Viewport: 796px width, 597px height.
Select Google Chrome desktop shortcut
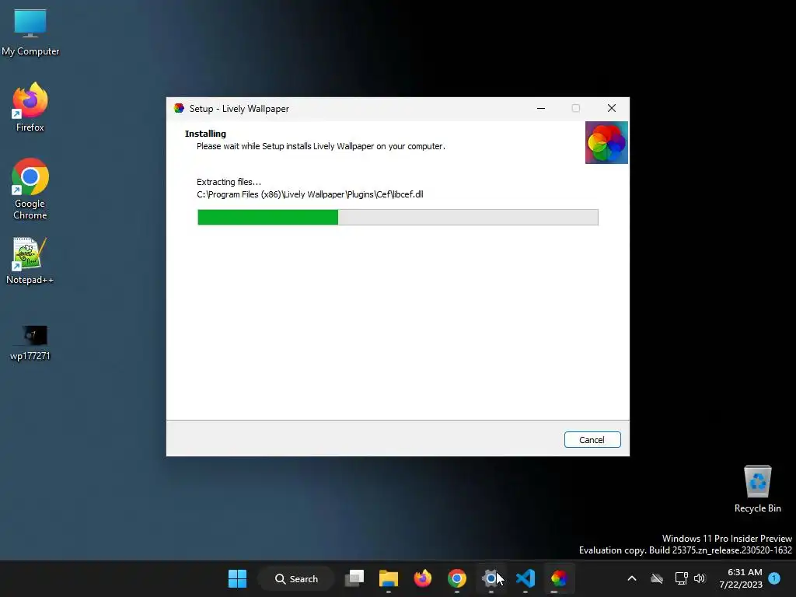(x=30, y=189)
